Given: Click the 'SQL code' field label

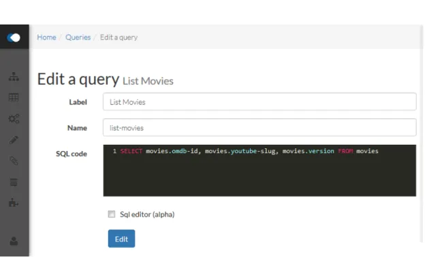Looking at the screenshot, I should pos(72,154).
